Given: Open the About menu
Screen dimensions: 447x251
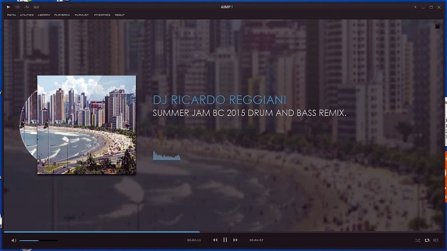Looking at the screenshot, I should [120, 15].
